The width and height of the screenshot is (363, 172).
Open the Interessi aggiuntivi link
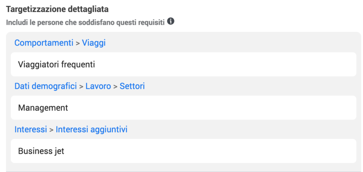click(x=91, y=129)
